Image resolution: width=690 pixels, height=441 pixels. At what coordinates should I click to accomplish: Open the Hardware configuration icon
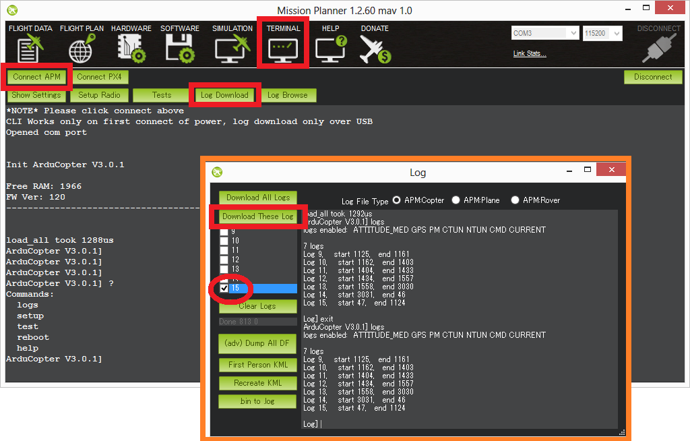[131, 49]
